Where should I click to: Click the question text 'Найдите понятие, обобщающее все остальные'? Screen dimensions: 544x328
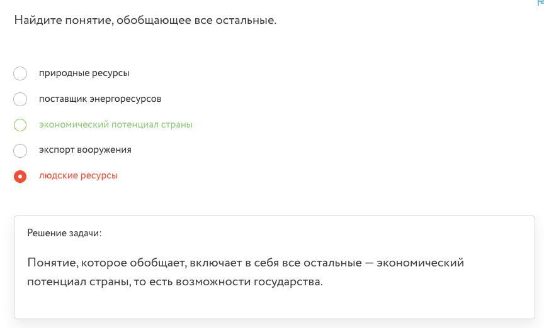coord(145,20)
